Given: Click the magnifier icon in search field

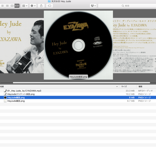Looking at the screenshot, I should [x=123, y=6].
